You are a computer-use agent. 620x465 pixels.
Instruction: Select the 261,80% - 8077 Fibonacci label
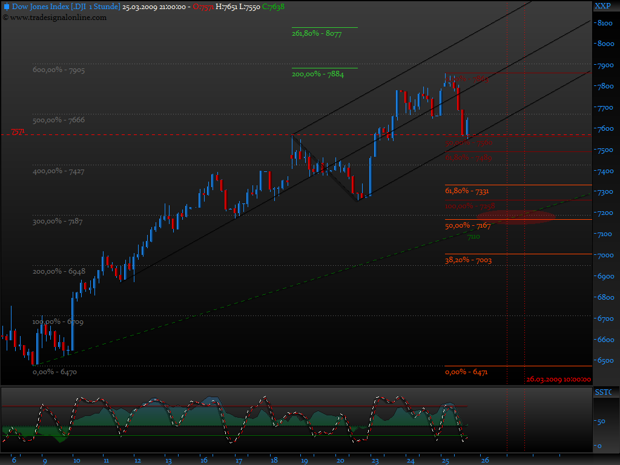(x=317, y=34)
